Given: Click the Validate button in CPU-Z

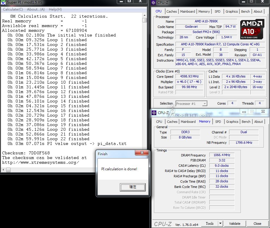Looking at the screenshot, I should 235,224.
